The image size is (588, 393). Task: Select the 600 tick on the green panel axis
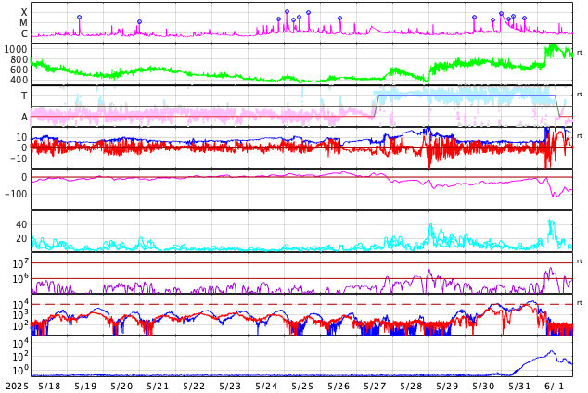(19, 70)
